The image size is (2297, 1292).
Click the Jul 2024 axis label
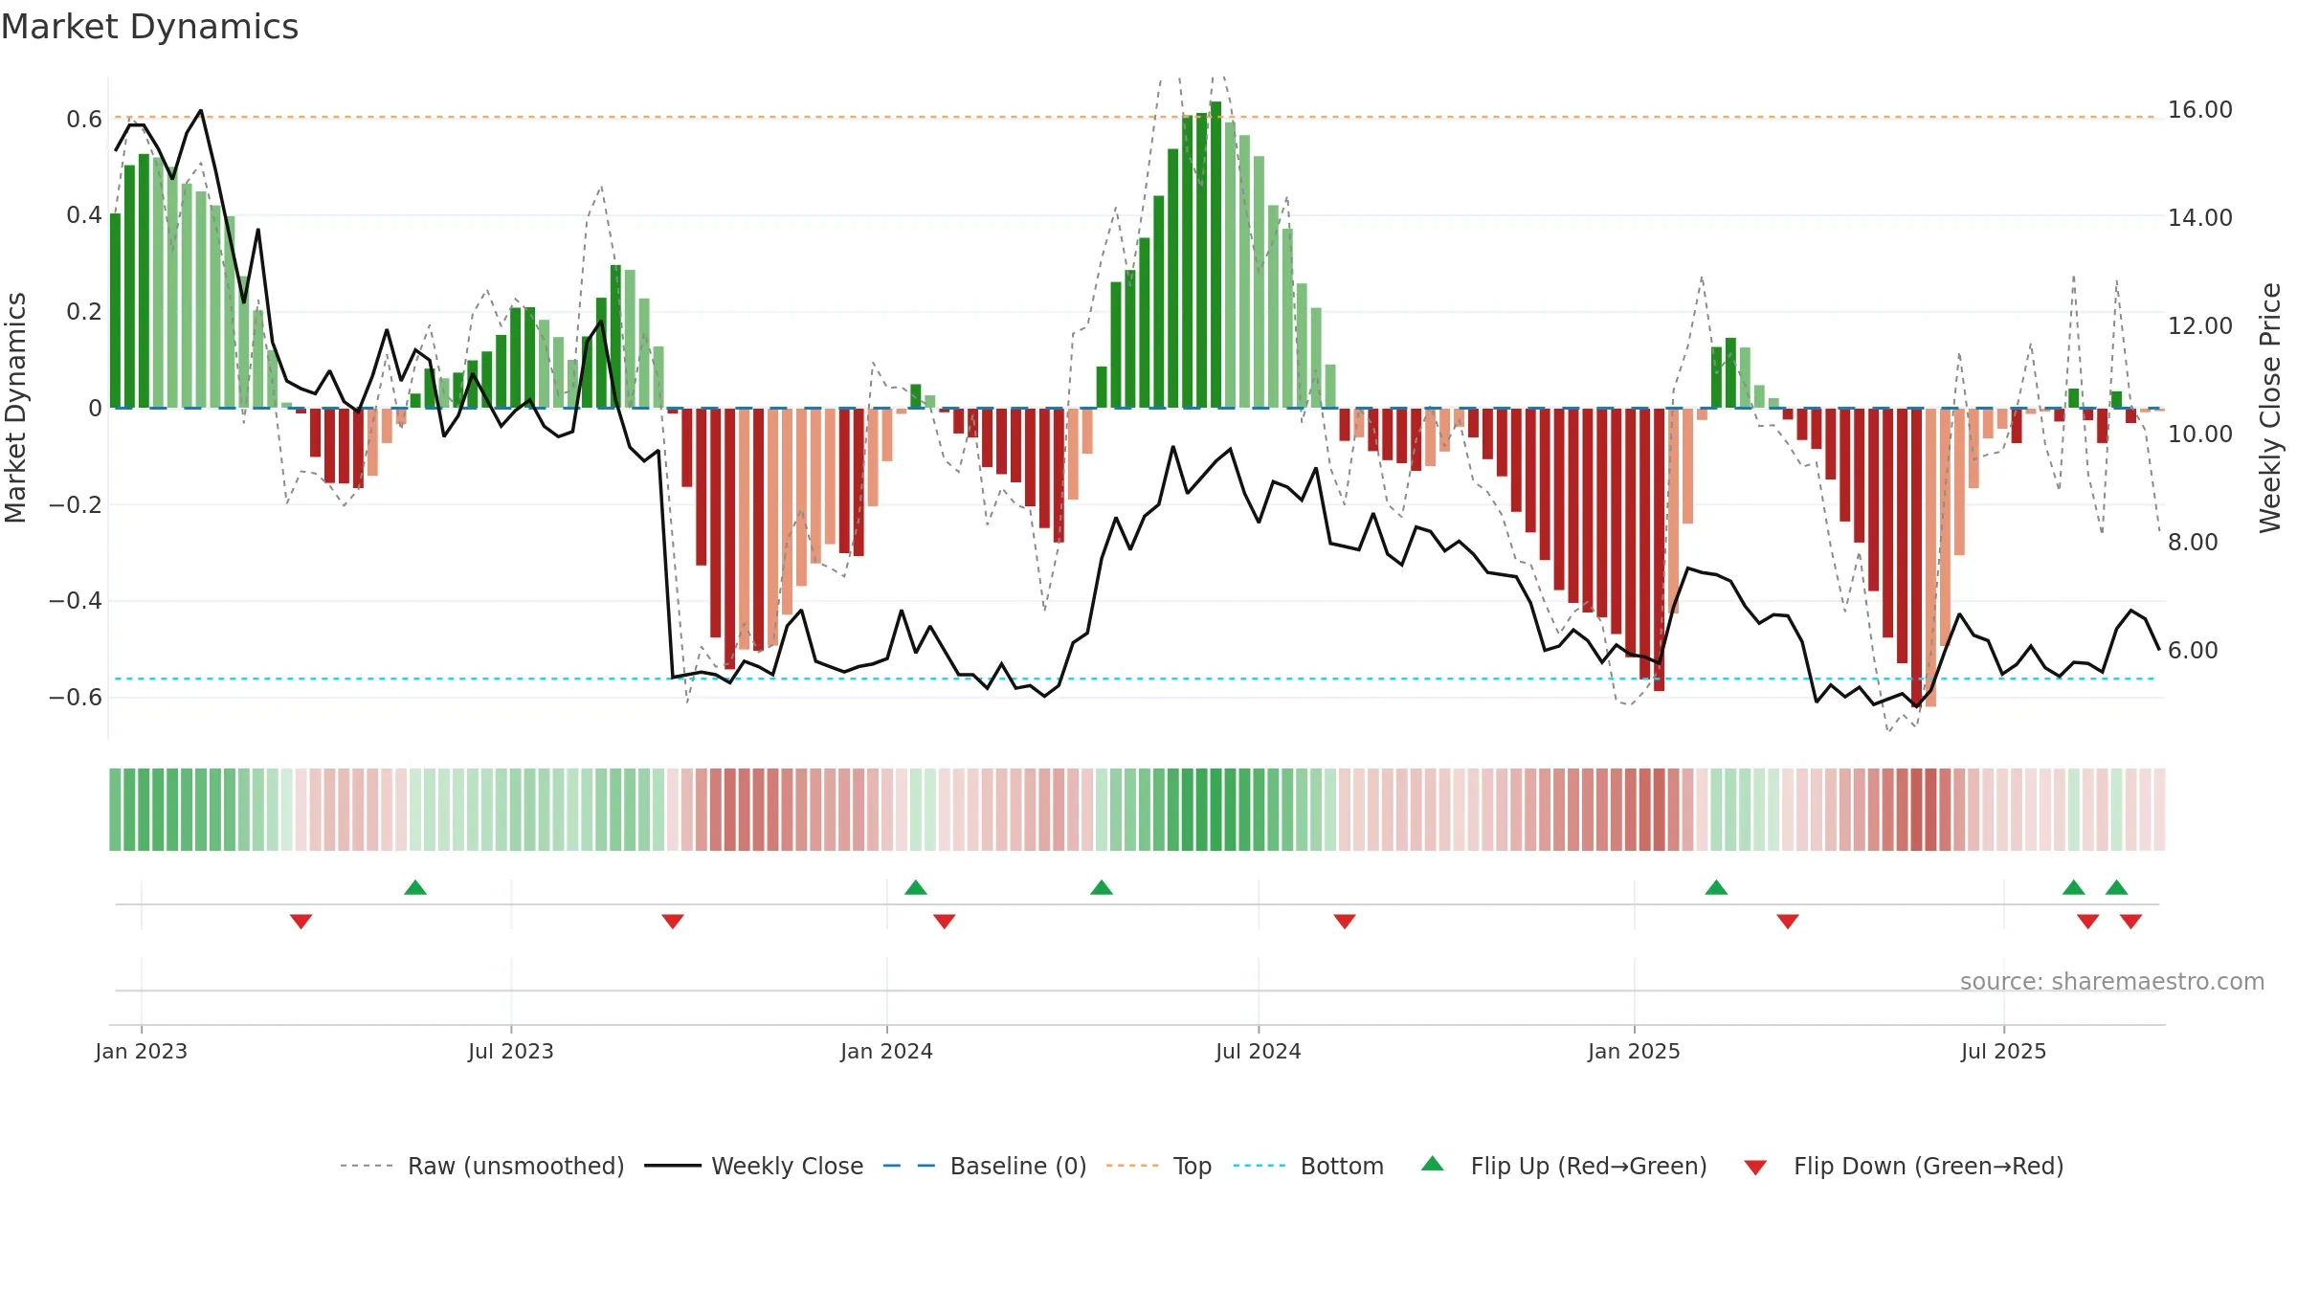point(1259,1051)
